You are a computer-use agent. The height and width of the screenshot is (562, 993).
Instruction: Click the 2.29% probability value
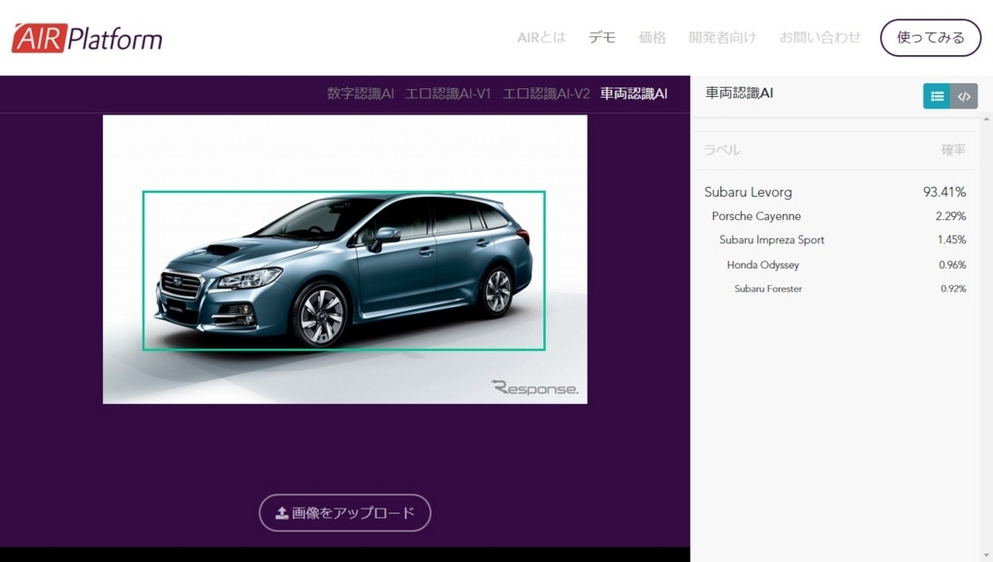point(950,216)
